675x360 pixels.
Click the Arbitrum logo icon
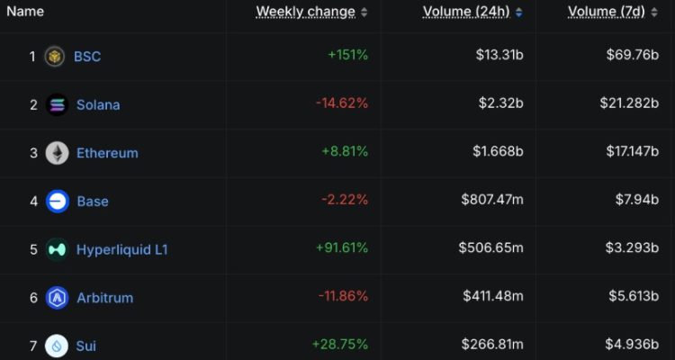[57, 298]
